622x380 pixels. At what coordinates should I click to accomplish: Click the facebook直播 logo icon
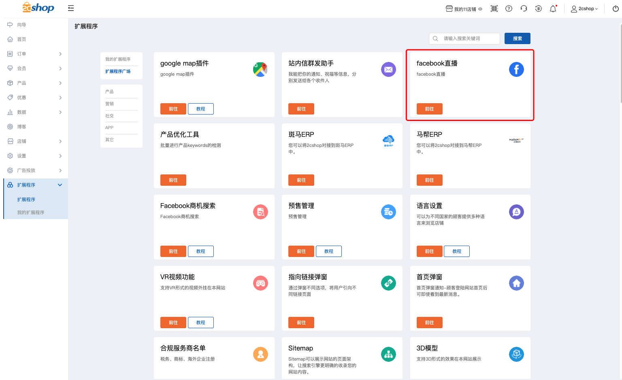(x=516, y=70)
